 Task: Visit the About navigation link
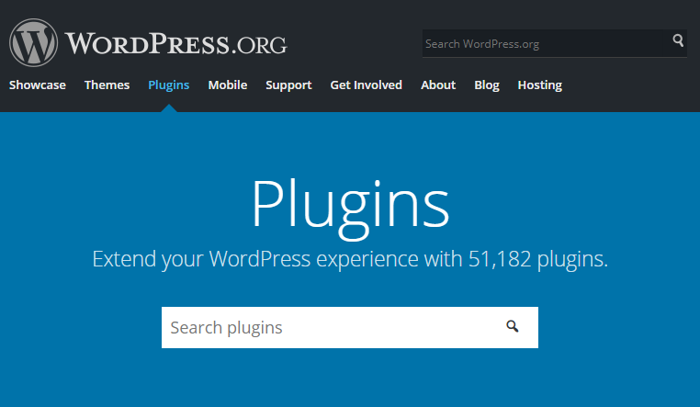pos(438,85)
